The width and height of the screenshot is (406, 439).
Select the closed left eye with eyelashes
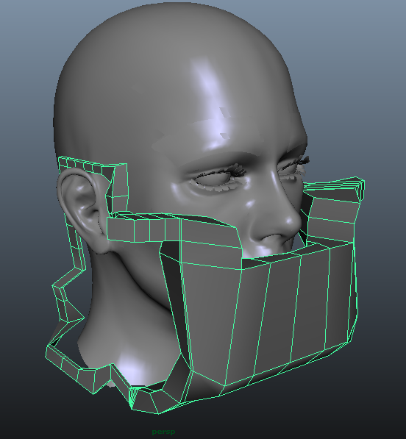pos(218,179)
